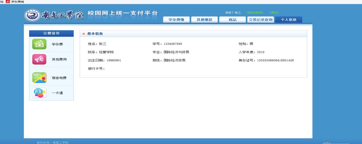Click the 一卡通 sidebar icon
The width and height of the screenshot is (362, 144).
point(39,93)
